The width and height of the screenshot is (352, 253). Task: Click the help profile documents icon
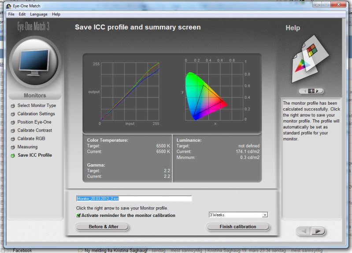(311, 59)
